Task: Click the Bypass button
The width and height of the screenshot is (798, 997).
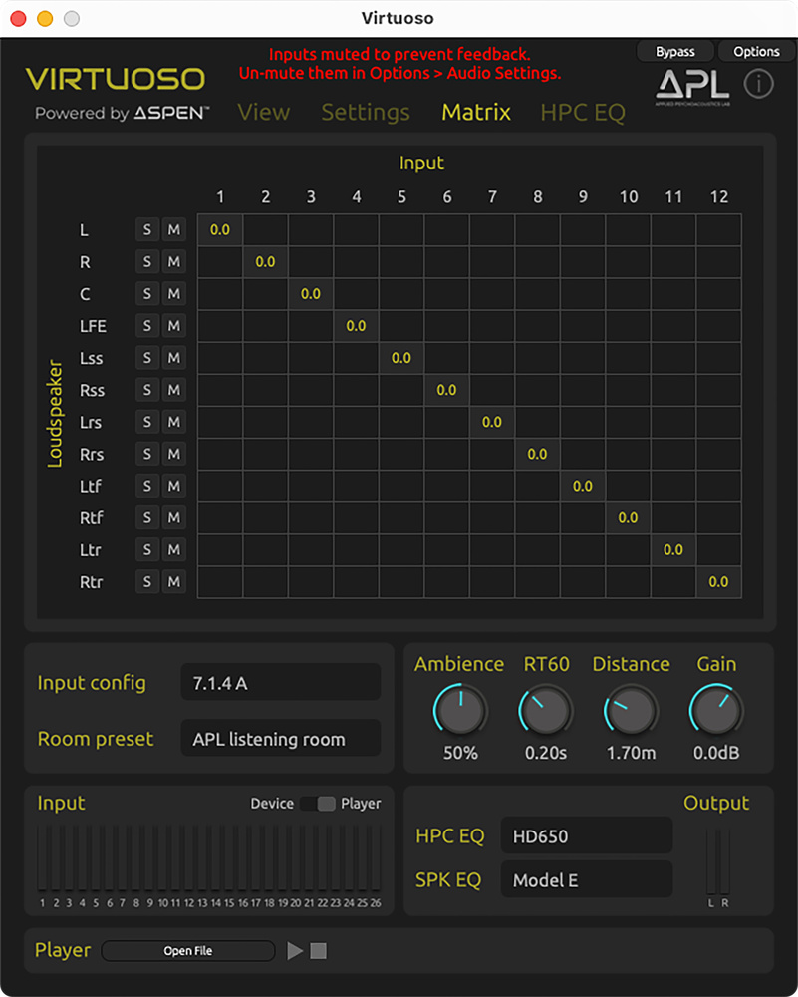Action: [675, 52]
